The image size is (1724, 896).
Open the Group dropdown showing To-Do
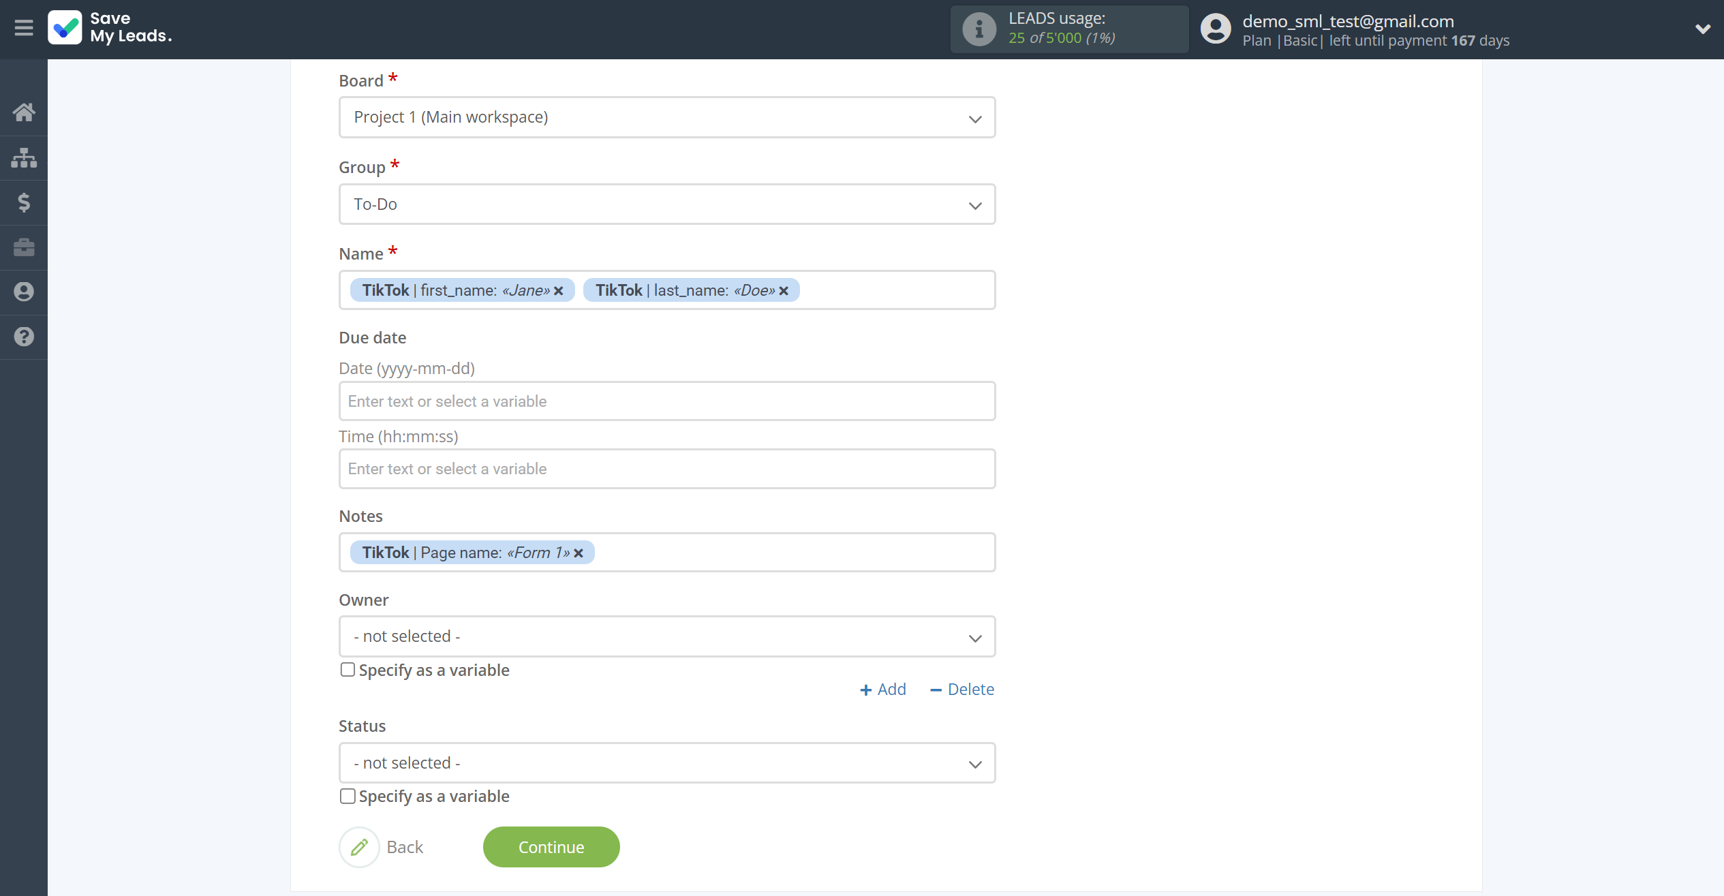(x=667, y=204)
